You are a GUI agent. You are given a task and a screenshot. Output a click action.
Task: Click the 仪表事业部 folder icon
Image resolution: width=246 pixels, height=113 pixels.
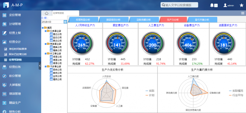point(48,31)
